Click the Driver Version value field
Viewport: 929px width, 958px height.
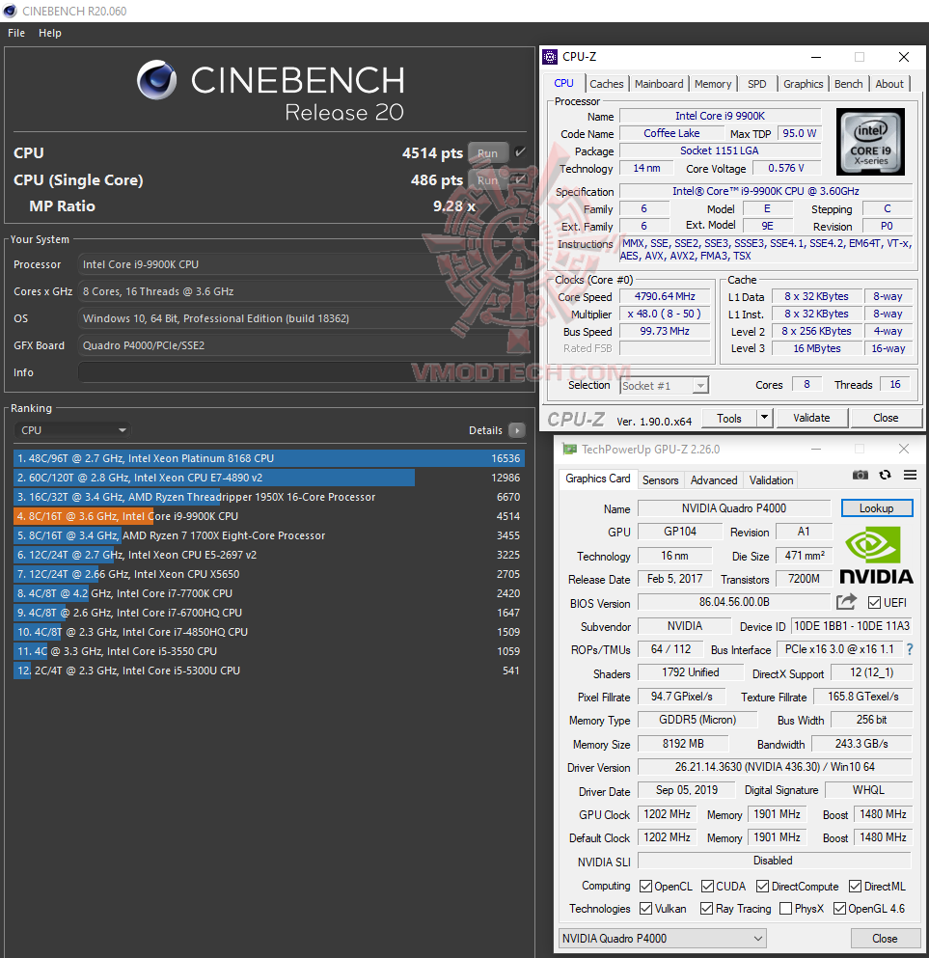775,767
